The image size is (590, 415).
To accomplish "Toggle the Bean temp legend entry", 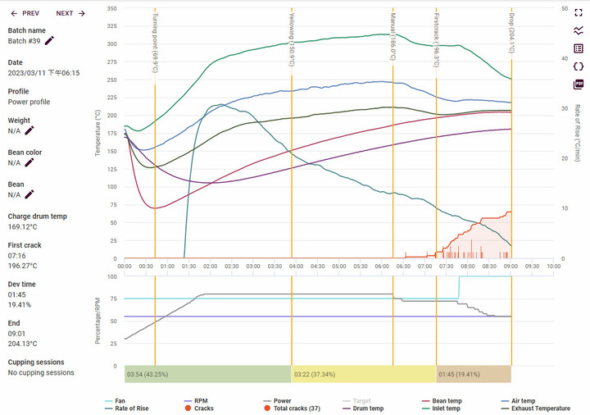I will coord(442,401).
